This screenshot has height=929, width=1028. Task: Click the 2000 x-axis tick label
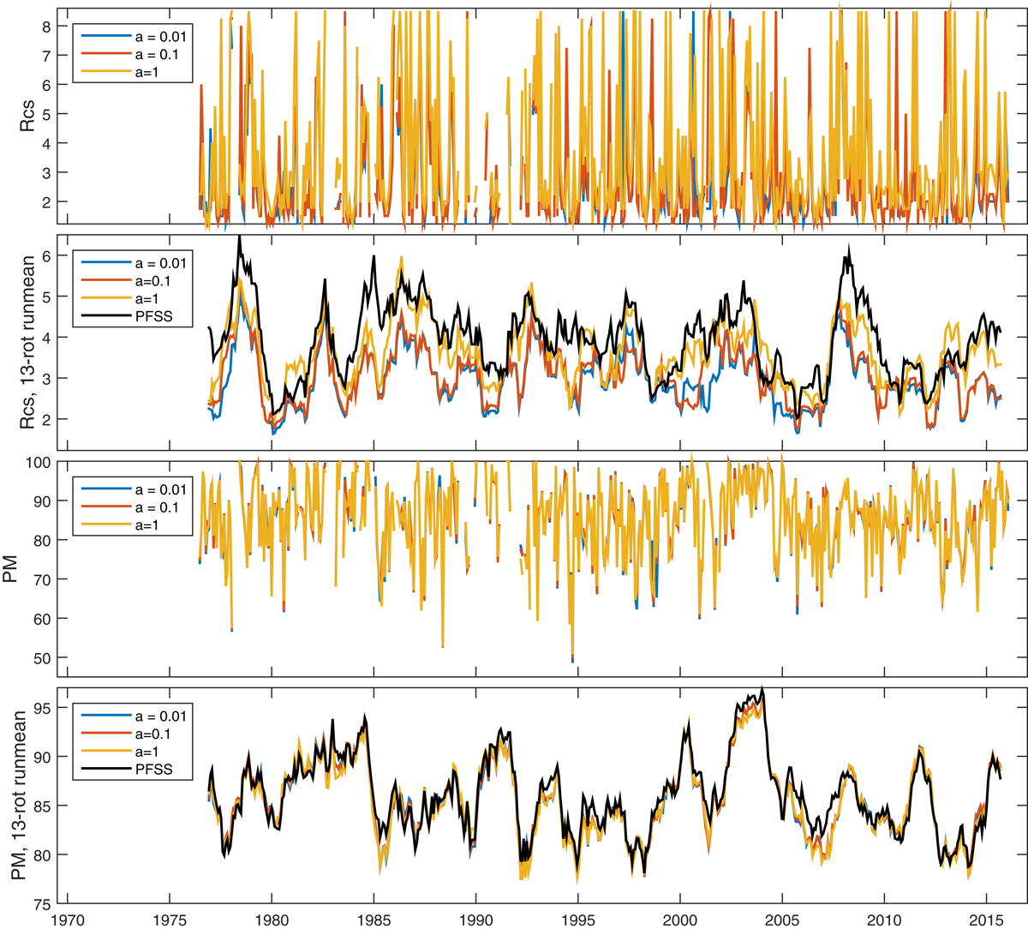tap(679, 920)
